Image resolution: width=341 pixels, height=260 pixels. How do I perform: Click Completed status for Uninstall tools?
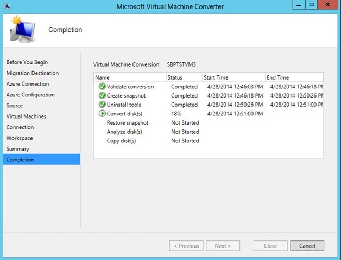(184, 105)
